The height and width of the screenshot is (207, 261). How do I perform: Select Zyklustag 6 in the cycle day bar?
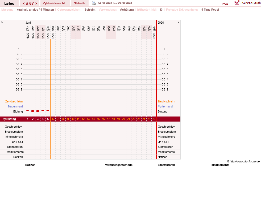[53, 119]
